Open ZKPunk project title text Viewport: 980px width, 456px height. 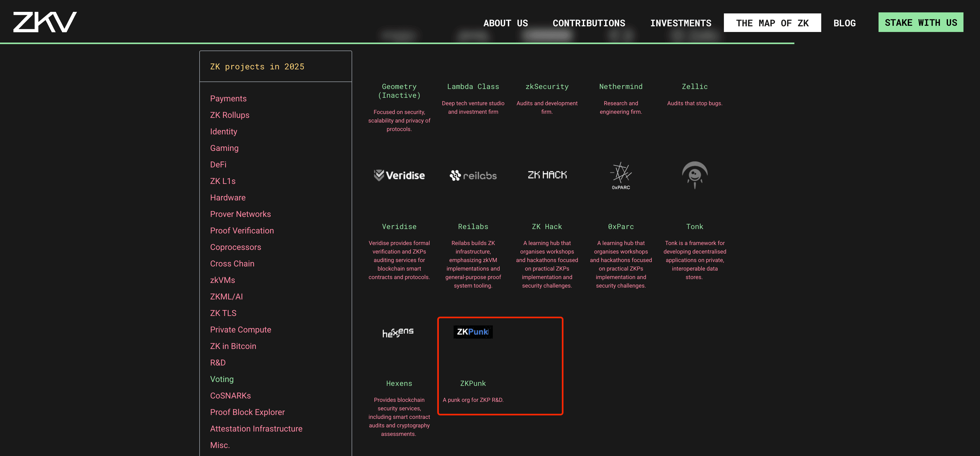[x=473, y=384]
